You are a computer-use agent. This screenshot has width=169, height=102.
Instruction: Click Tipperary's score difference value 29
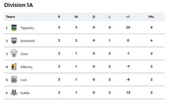(x=128, y=27)
